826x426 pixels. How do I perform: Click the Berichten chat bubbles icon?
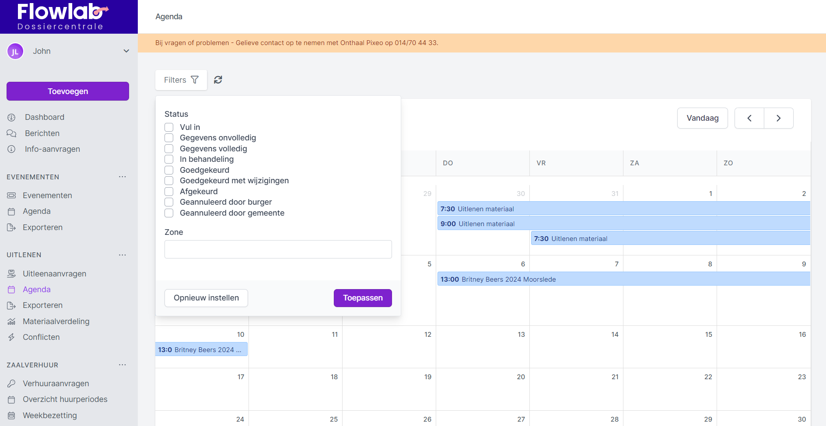(11, 133)
